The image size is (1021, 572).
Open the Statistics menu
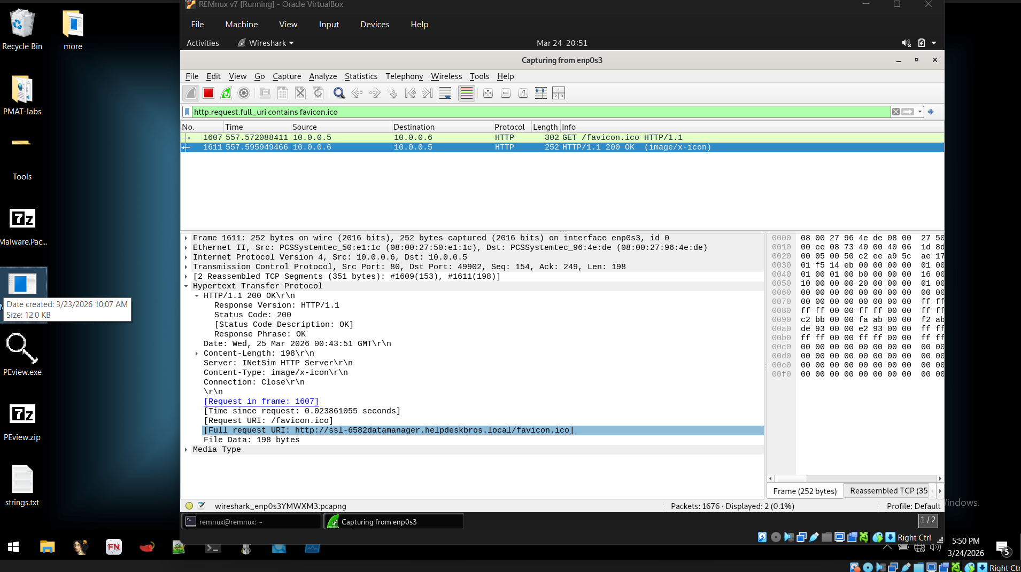361,76
